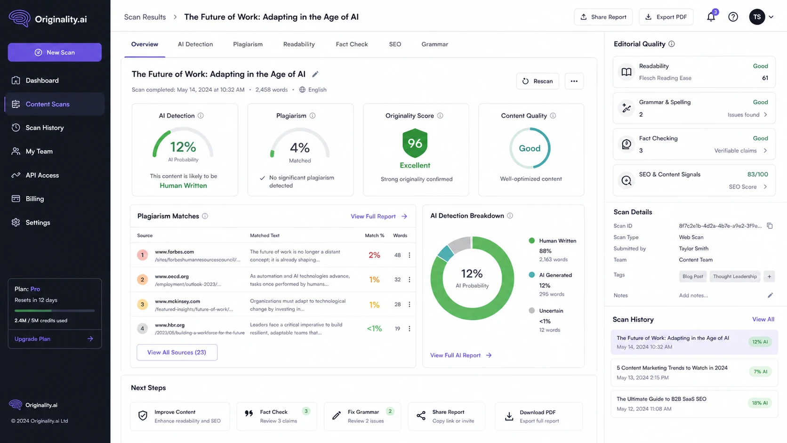Open the TS account dropdown chevron
The width and height of the screenshot is (787, 443).
[x=771, y=17]
